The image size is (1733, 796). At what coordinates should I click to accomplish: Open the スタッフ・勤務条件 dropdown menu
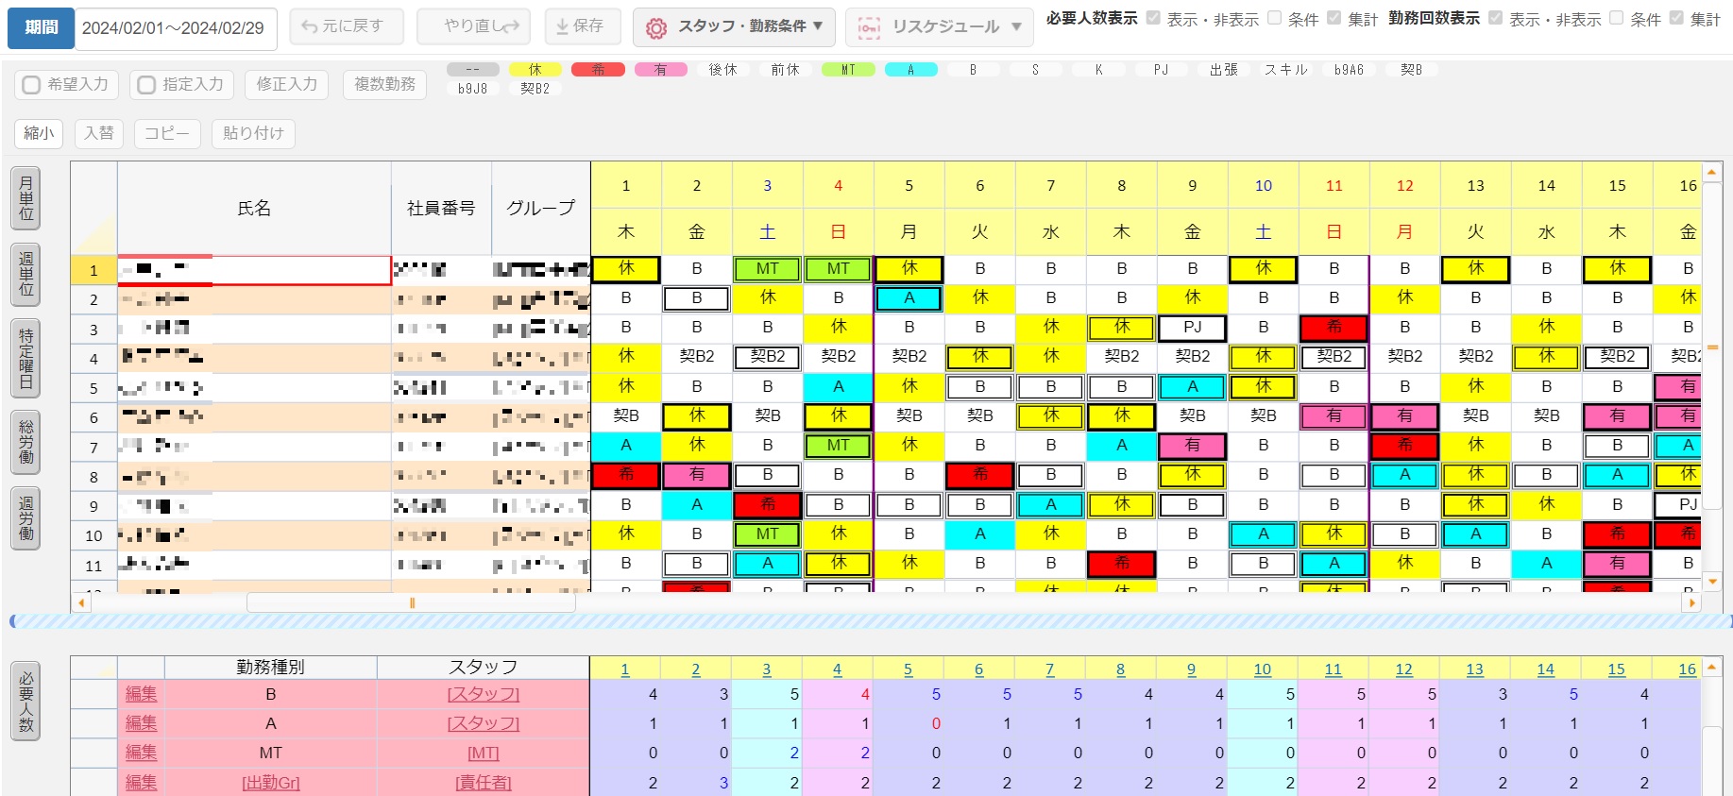tap(734, 26)
